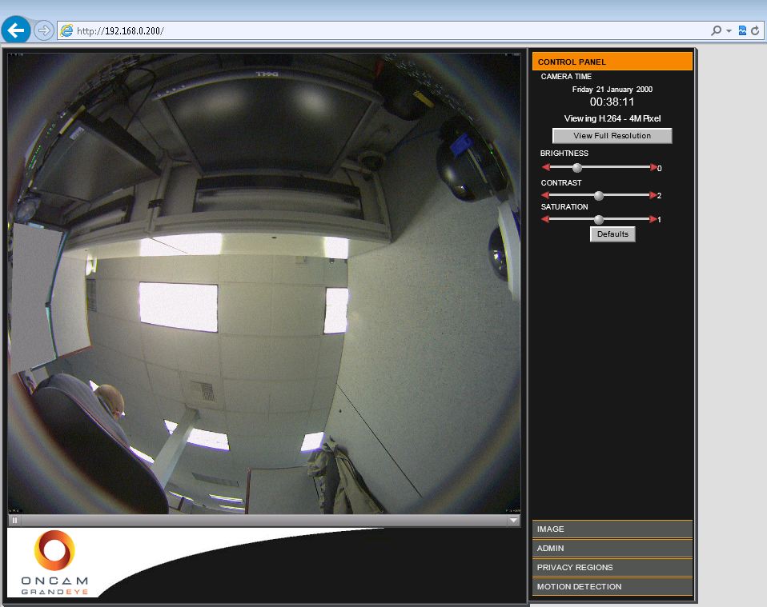
Task: Toggle Compatibility View icon
Action: 741,30
